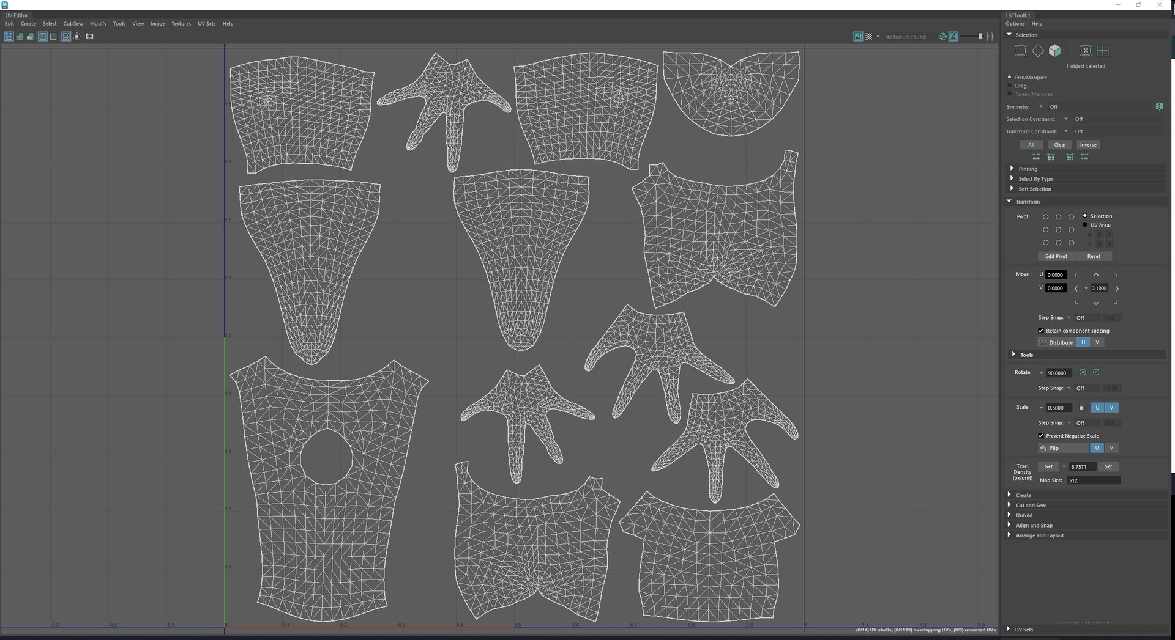
Task: Toggle display image icon near No texture found
Action: click(x=858, y=37)
